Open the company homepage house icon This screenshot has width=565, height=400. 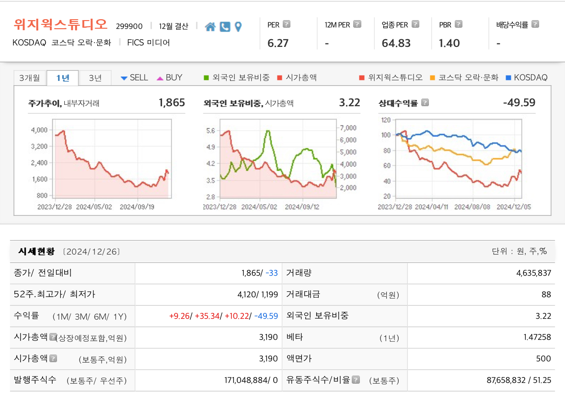(210, 27)
